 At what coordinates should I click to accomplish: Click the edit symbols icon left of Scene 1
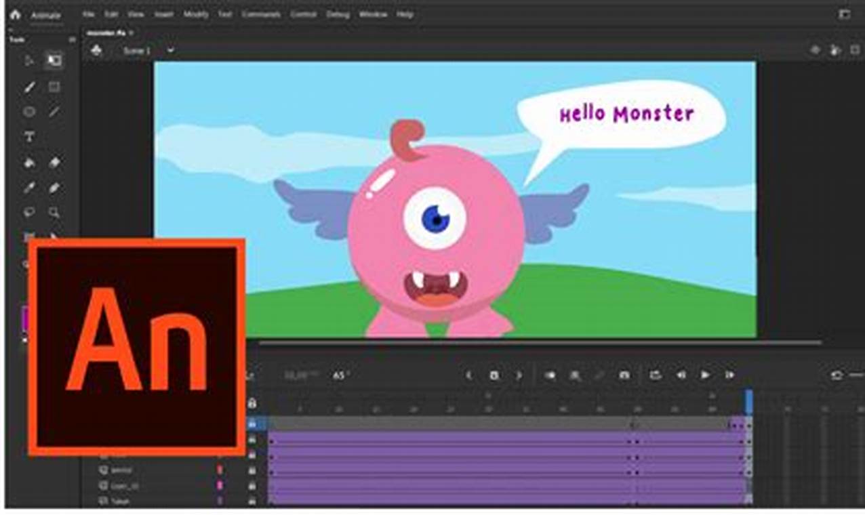97,50
